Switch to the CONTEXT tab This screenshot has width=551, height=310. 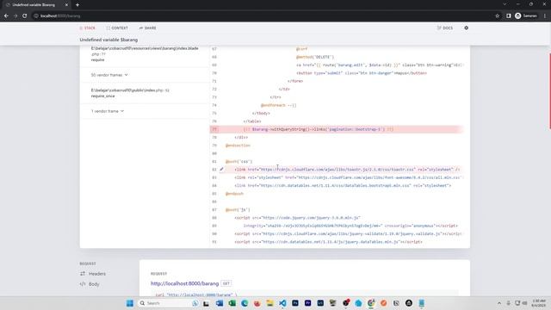[117, 28]
